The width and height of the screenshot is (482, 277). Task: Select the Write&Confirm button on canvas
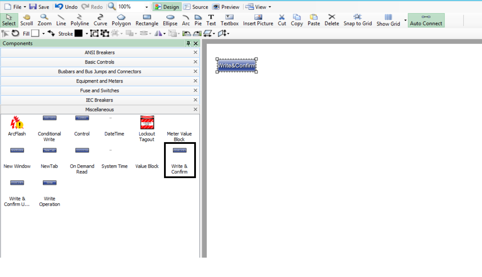[x=236, y=66]
